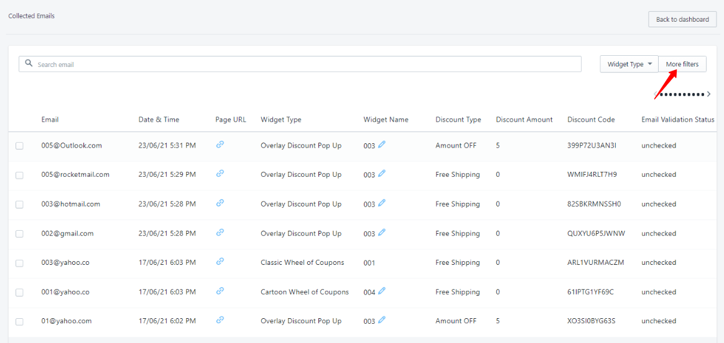Open page URL link for 005@Outlook.com
Viewport: 724px width, 343px height.
pyautogui.click(x=220, y=145)
